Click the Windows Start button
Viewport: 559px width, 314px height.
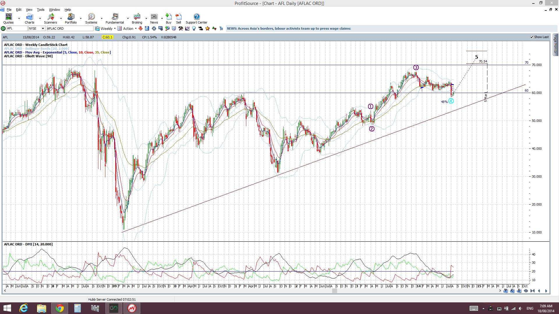(x=7, y=308)
